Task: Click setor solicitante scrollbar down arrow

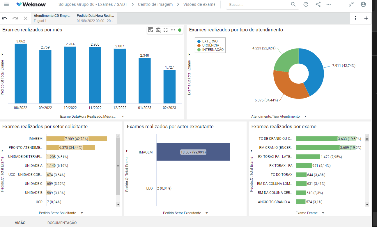Action: pyautogui.click(x=118, y=205)
